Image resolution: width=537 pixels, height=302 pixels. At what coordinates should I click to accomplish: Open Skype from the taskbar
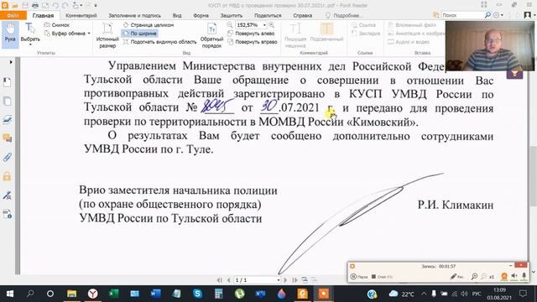click(198, 294)
